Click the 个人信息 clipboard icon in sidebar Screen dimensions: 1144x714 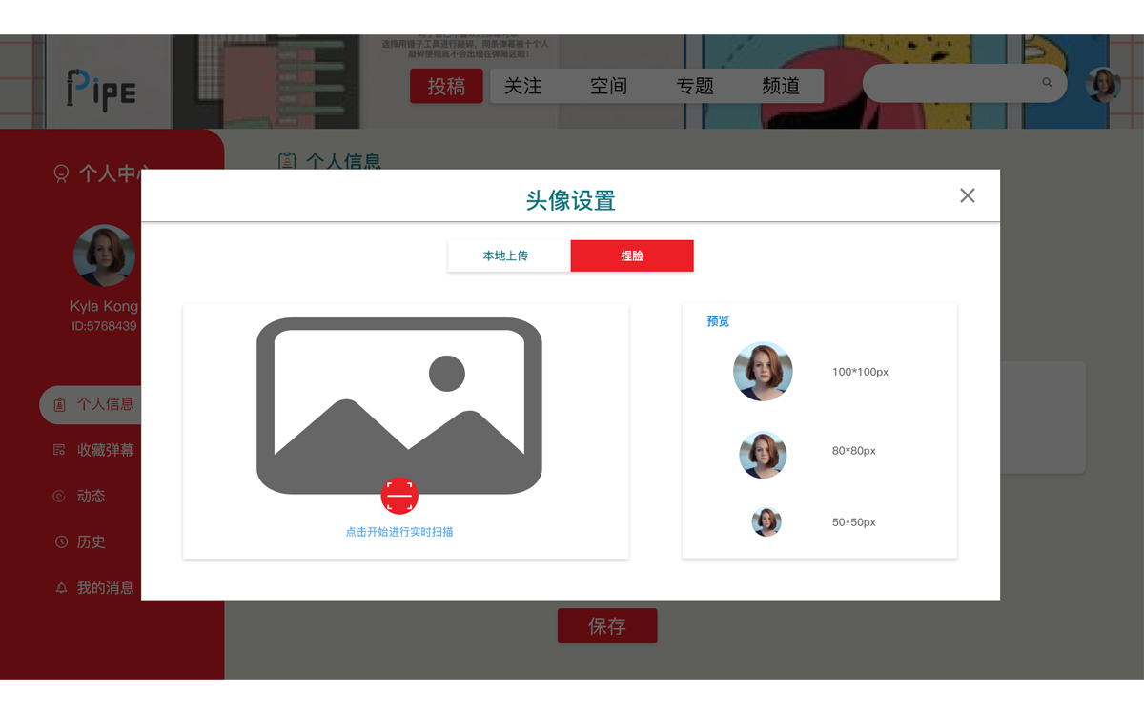(59, 404)
